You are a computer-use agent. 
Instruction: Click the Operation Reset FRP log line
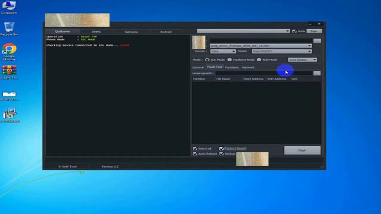[x=71, y=37]
